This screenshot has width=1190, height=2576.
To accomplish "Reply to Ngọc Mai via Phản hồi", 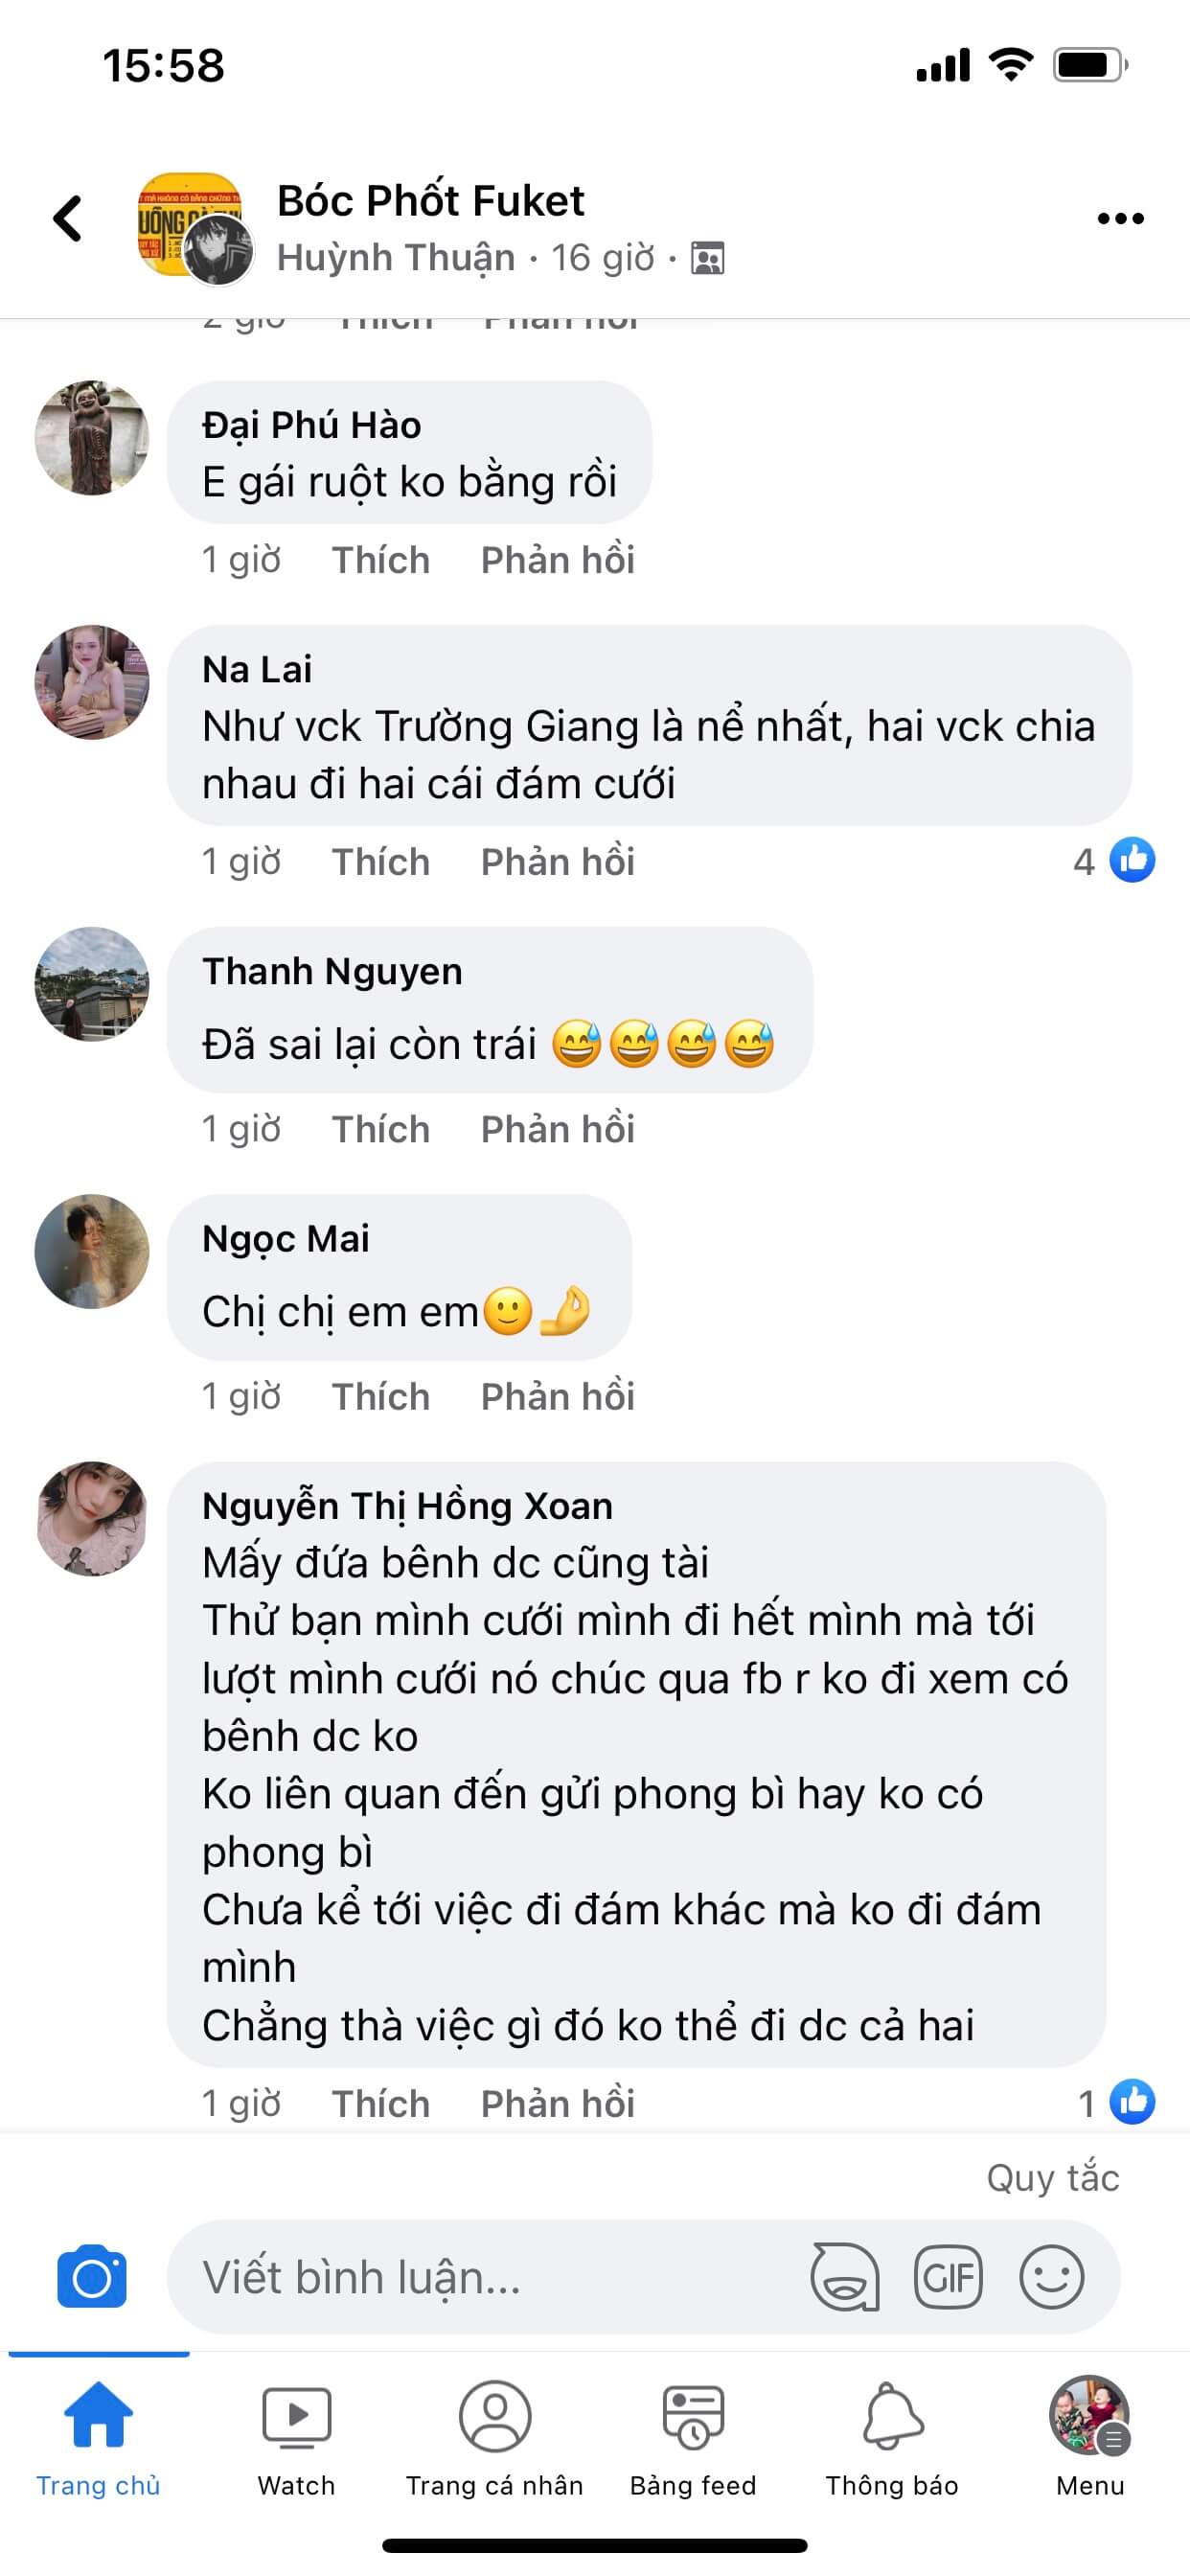I will coord(557,1396).
